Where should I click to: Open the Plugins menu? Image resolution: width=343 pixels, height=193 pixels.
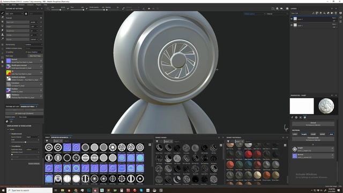pos(39,5)
